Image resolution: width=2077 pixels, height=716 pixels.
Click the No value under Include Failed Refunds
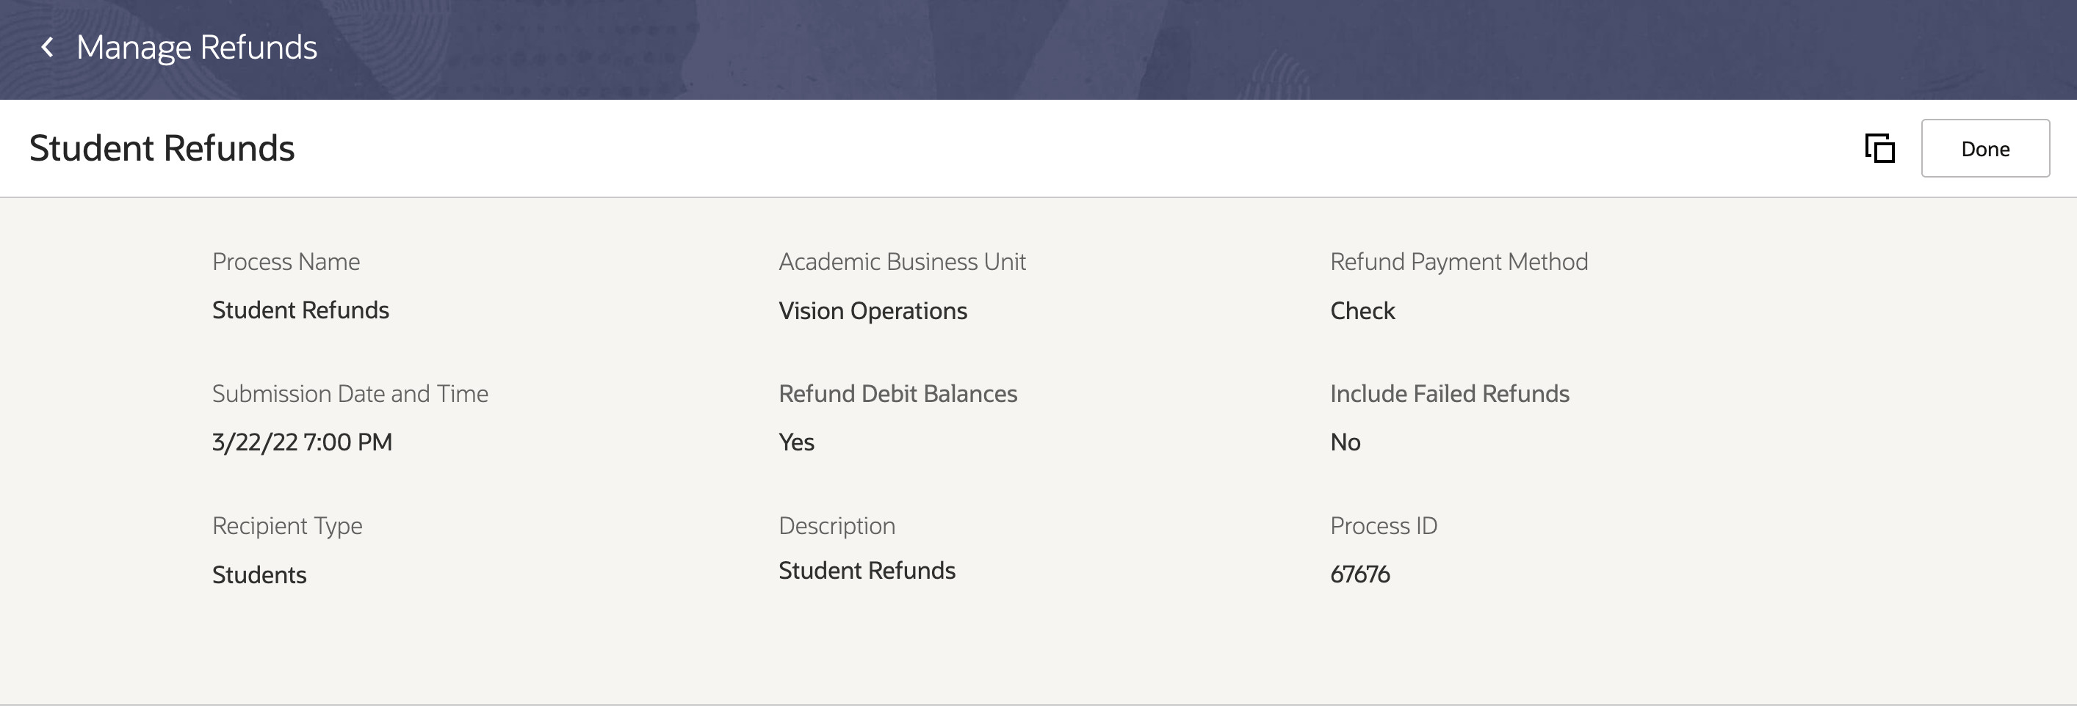pos(1345,442)
